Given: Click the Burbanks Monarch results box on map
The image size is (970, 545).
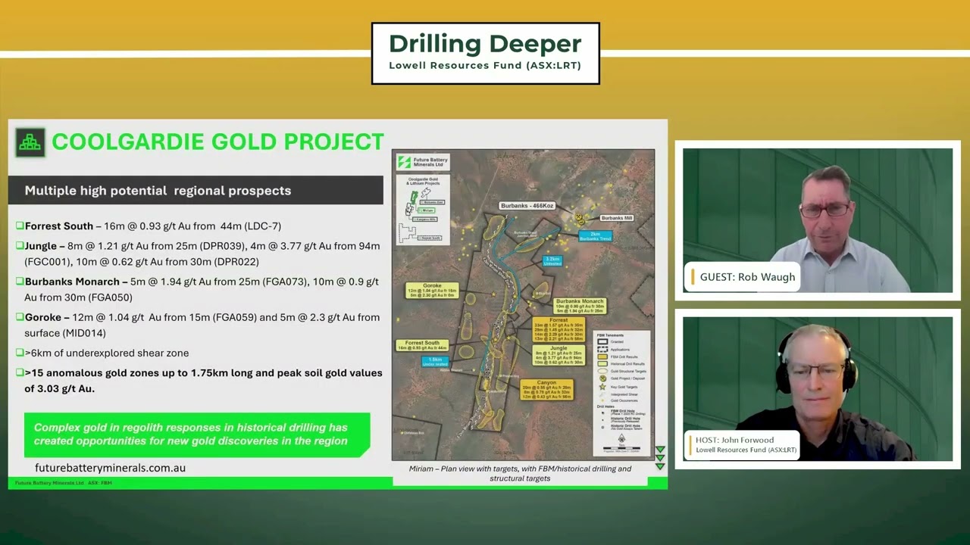Looking at the screenshot, I should point(579,306).
